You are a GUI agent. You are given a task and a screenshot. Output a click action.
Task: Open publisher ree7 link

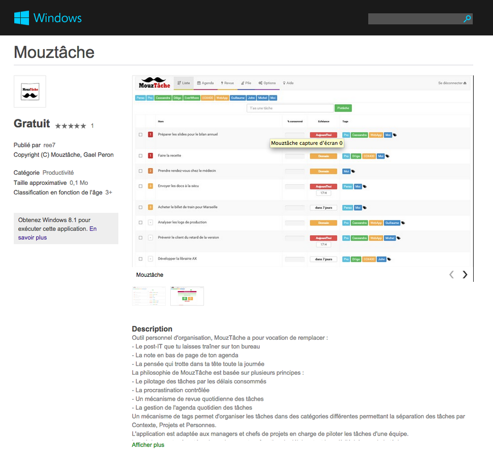coord(49,145)
